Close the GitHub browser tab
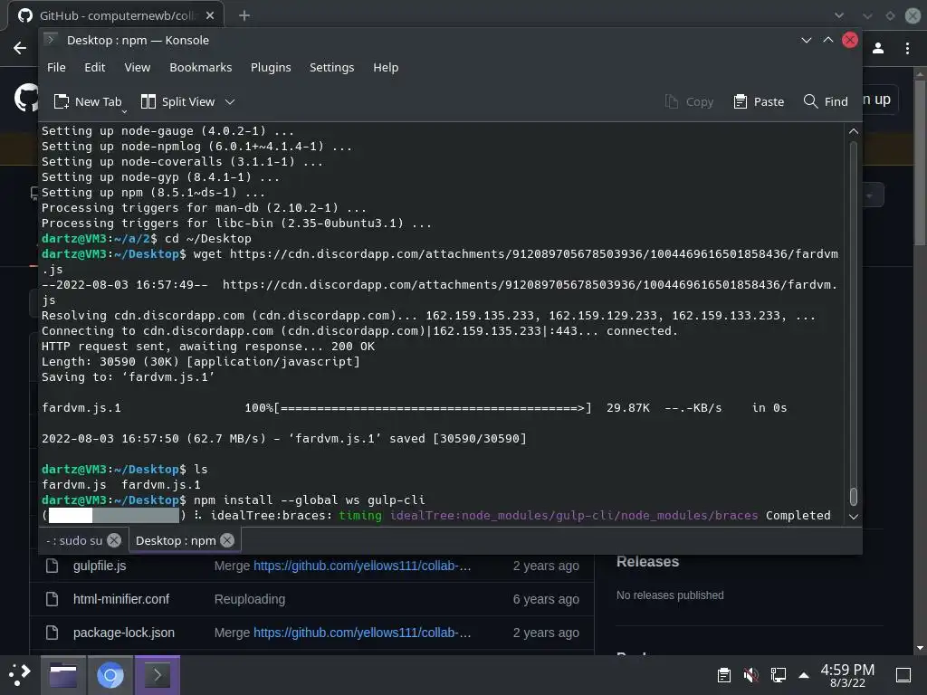The height and width of the screenshot is (695, 927). (x=210, y=15)
